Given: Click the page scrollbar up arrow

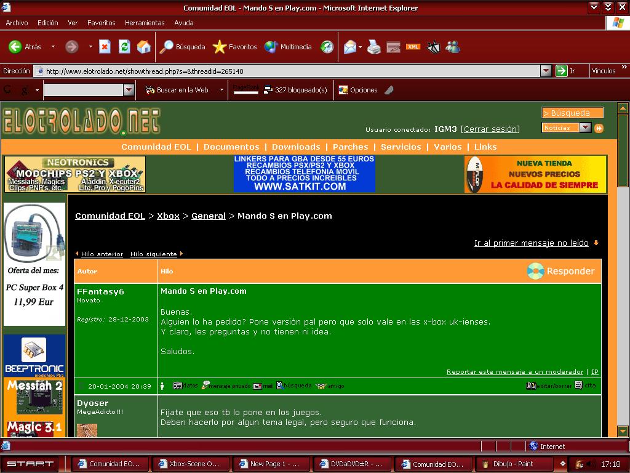Looking at the screenshot, I should point(623,108).
